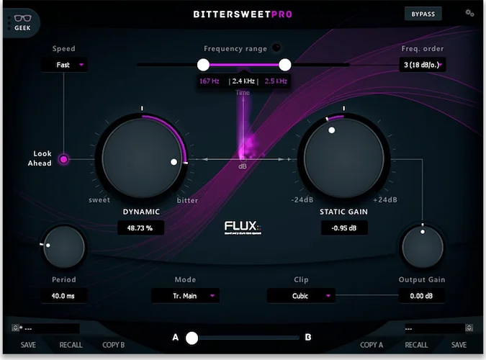Click the high frequency range slider handle

[x=284, y=65]
